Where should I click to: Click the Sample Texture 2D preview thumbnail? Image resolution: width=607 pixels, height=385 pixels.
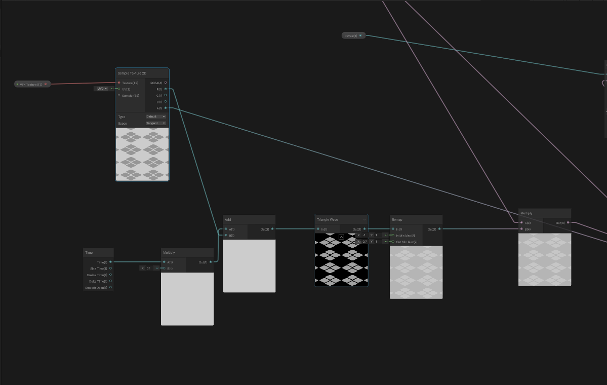click(142, 154)
